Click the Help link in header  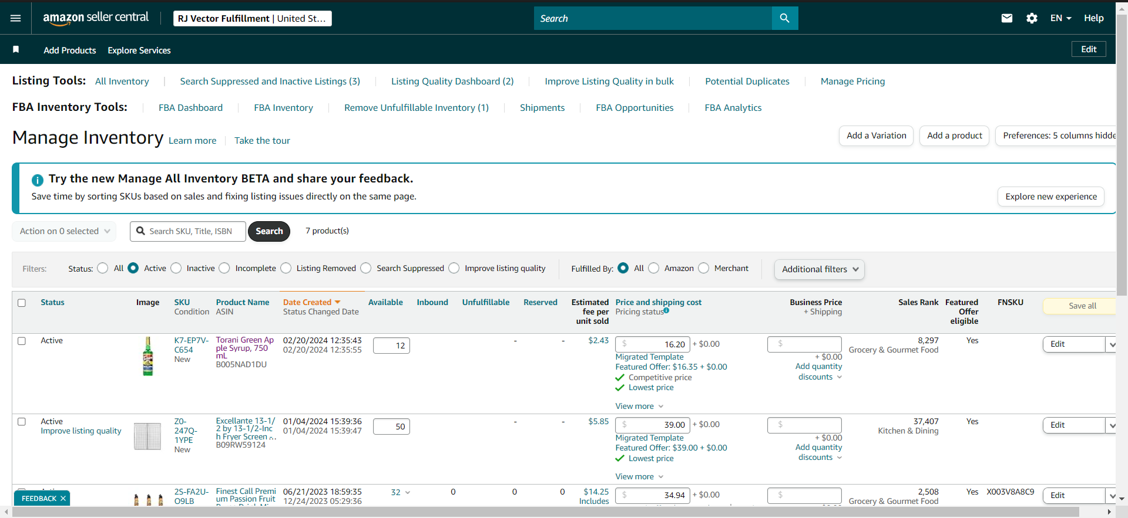(x=1094, y=18)
